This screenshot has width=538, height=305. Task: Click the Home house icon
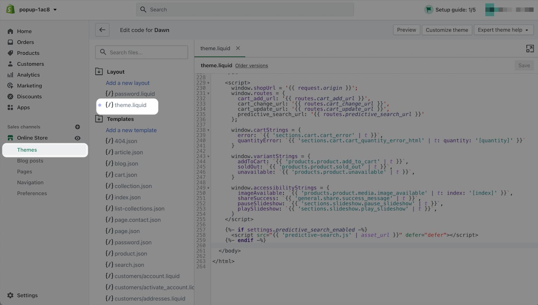pos(11,31)
